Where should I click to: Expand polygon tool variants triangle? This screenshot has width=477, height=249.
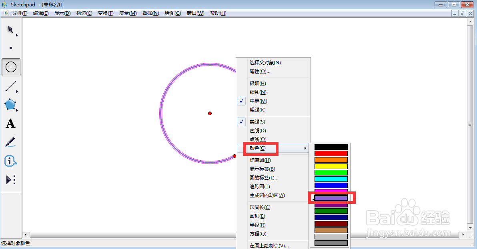point(17,110)
